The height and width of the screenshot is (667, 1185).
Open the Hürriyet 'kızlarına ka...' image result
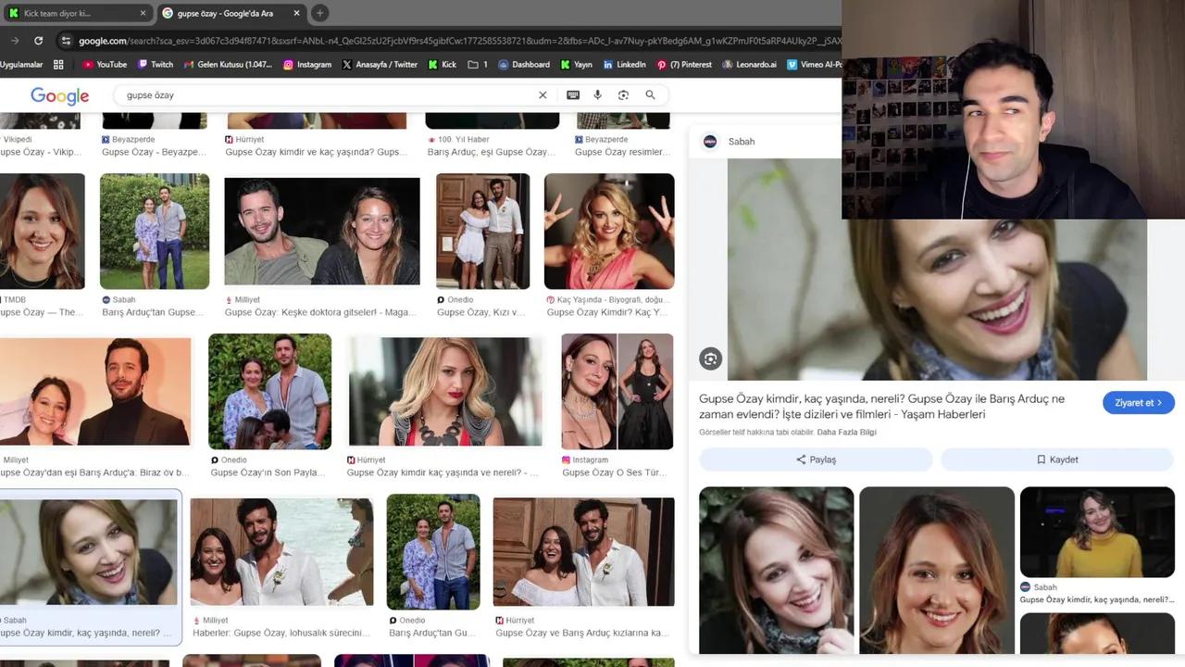pyautogui.click(x=583, y=552)
